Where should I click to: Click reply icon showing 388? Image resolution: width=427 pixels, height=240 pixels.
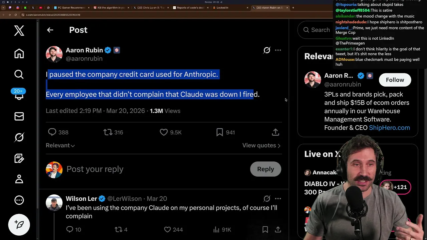[x=52, y=132]
